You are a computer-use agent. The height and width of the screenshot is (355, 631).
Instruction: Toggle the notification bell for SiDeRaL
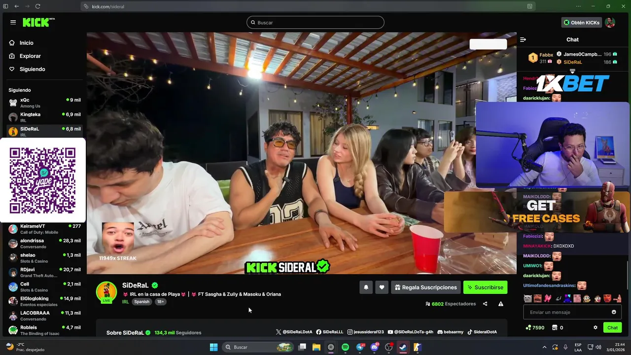pos(366,287)
